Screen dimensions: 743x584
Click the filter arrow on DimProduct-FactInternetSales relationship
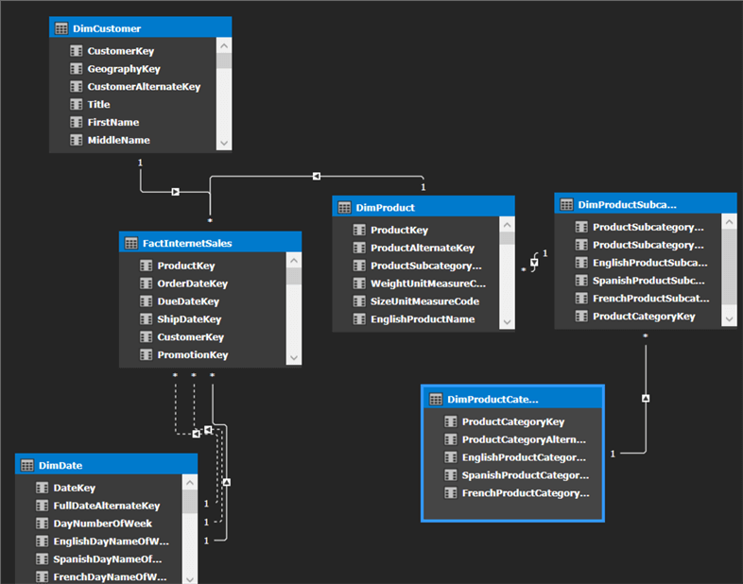317,176
